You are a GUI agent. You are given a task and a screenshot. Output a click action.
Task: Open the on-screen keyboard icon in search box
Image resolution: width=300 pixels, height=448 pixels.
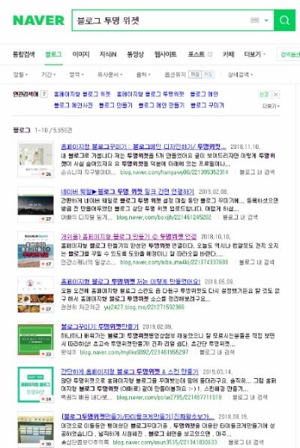click(254, 20)
